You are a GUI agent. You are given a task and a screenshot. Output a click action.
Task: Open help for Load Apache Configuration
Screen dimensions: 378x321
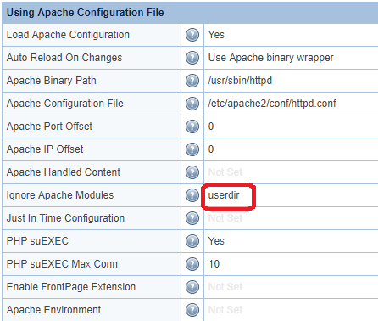[192, 35]
